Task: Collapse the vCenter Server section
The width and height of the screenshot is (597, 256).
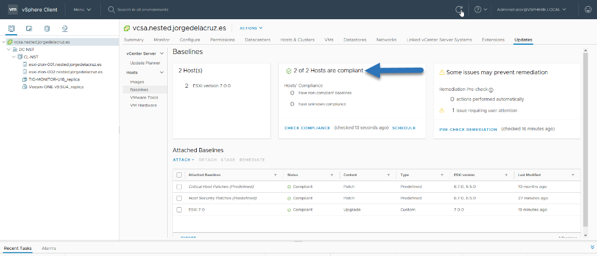Action: click(x=162, y=53)
